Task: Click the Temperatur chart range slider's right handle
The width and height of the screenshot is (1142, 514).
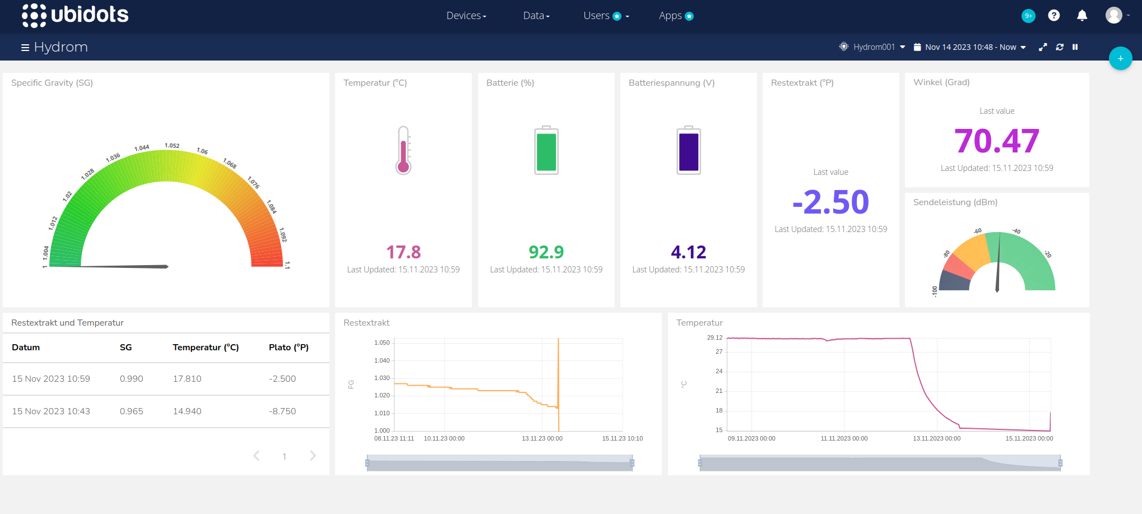Action: [x=1060, y=463]
